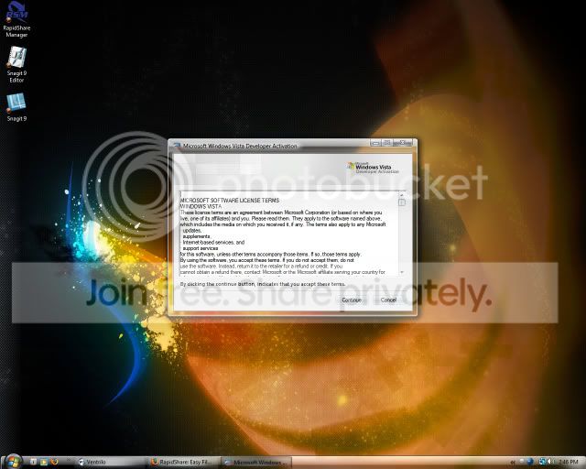Click the blue globe tray icon
This screenshot has height=469, width=586.
point(530,462)
